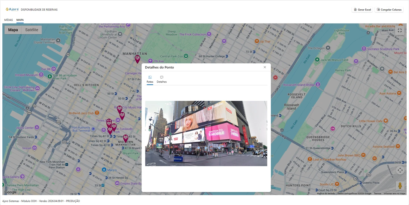Click the Gerar Excel button
The height and width of the screenshot is (205, 409).
[x=362, y=10]
